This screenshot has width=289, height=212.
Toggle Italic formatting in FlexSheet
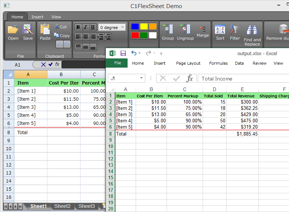pos(85,27)
